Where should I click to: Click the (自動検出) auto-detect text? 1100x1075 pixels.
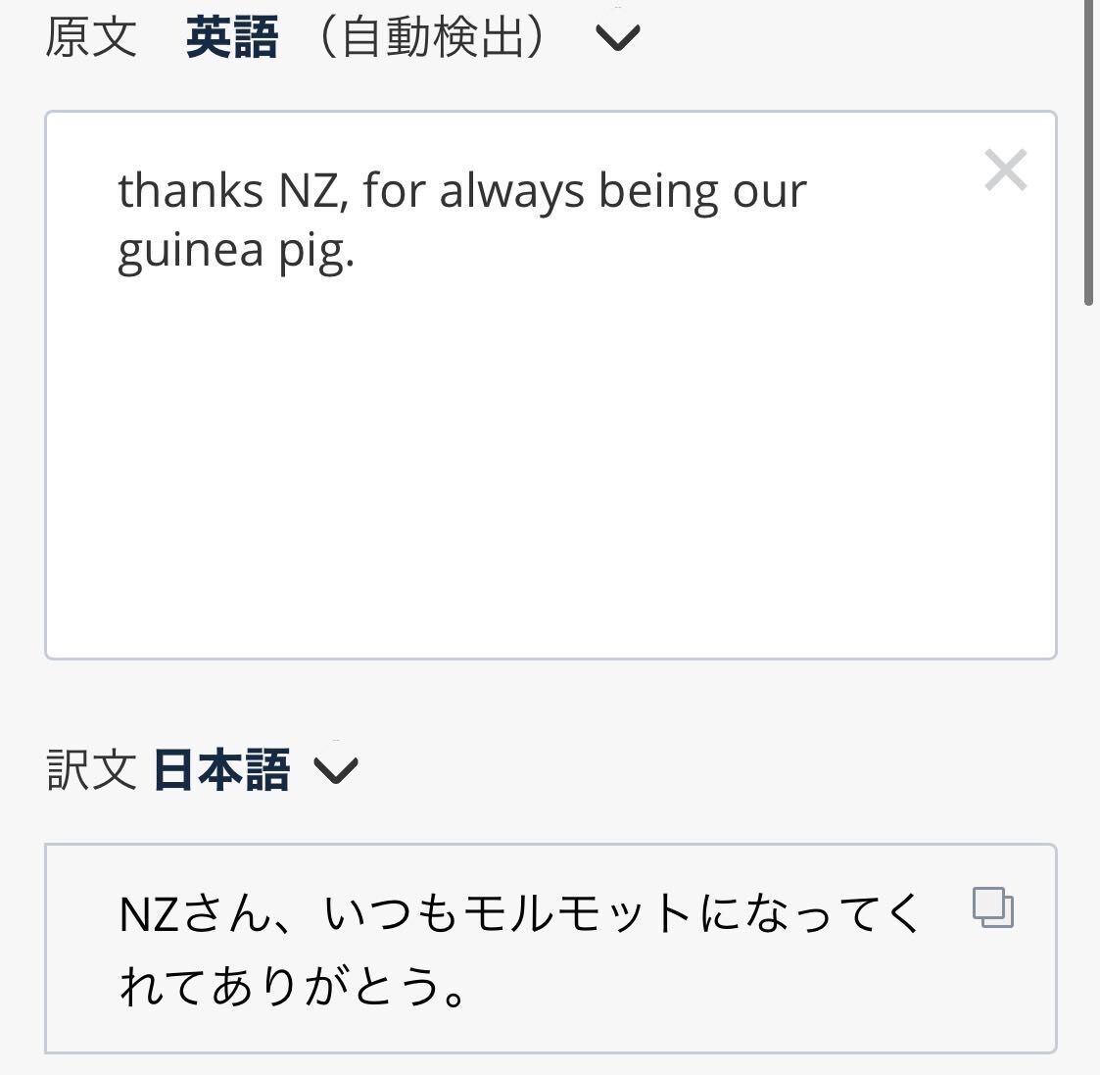[x=431, y=37]
